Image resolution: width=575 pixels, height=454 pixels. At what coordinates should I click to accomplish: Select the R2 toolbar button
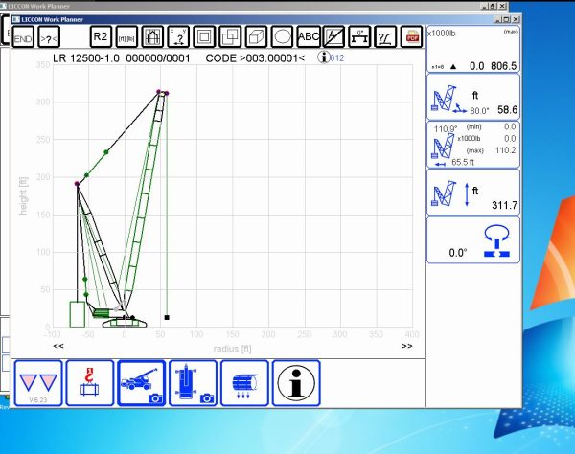101,36
